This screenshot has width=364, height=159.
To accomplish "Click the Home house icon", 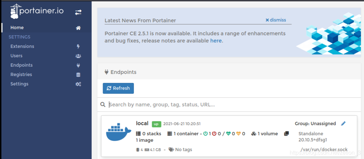I will point(78,28).
